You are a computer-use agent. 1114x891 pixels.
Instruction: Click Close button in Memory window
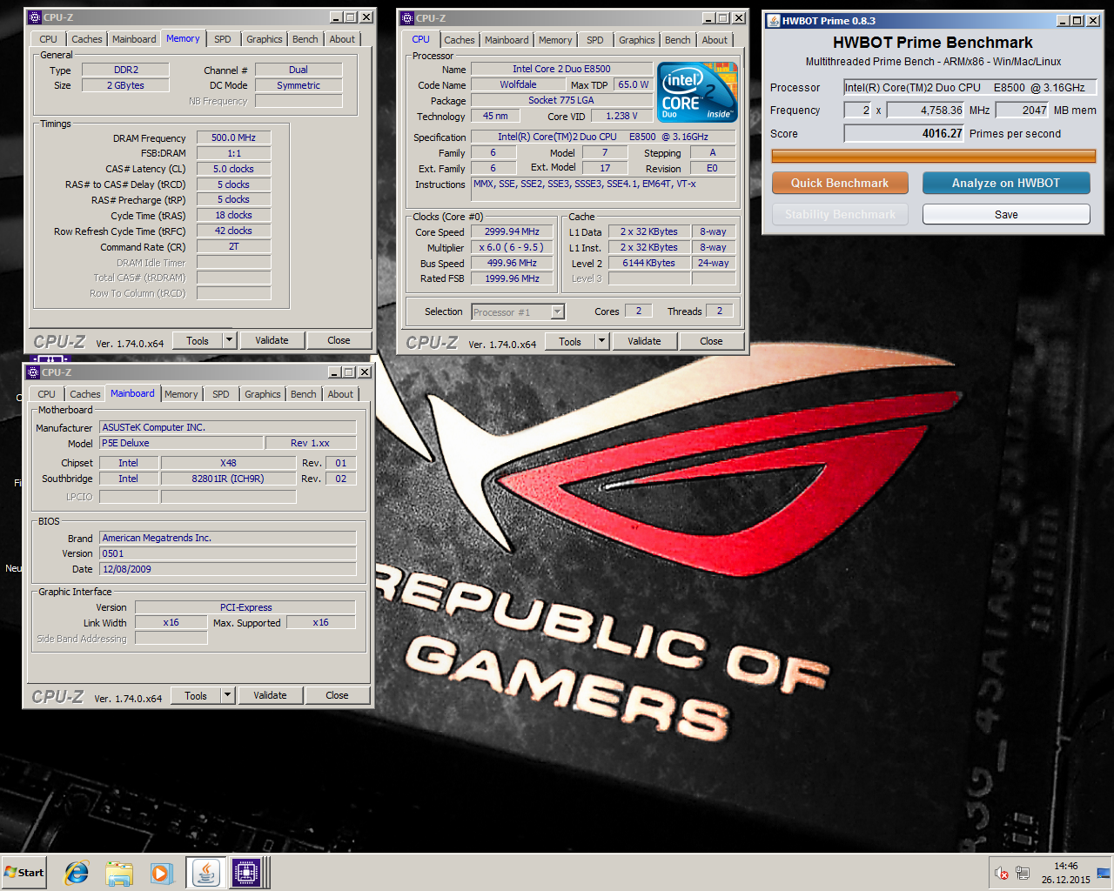[x=339, y=340]
